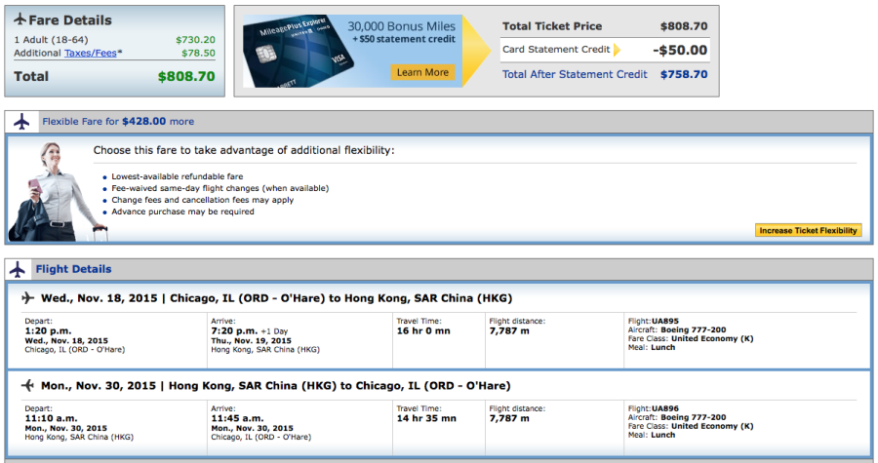Open the Taxes/Fees link

click(92, 54)
